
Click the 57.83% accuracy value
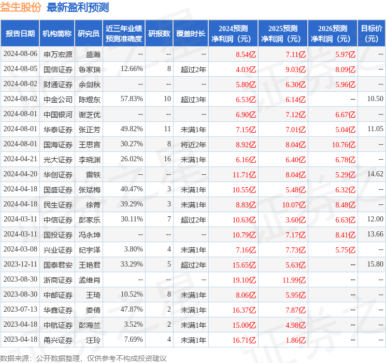point(132,99)
